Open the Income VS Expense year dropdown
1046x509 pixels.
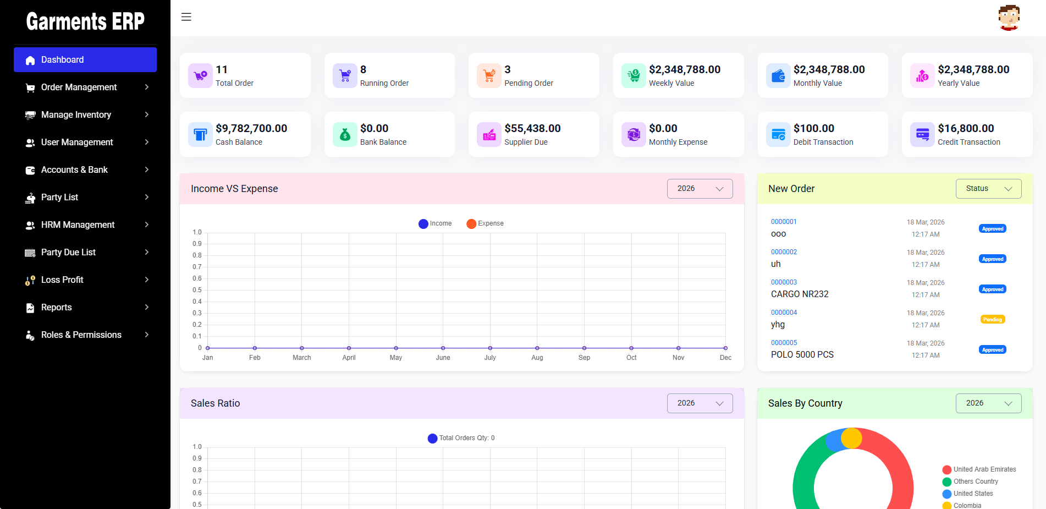tap(700, 189)
